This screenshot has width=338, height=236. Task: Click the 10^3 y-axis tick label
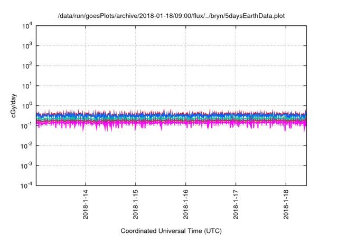[27, 45]
